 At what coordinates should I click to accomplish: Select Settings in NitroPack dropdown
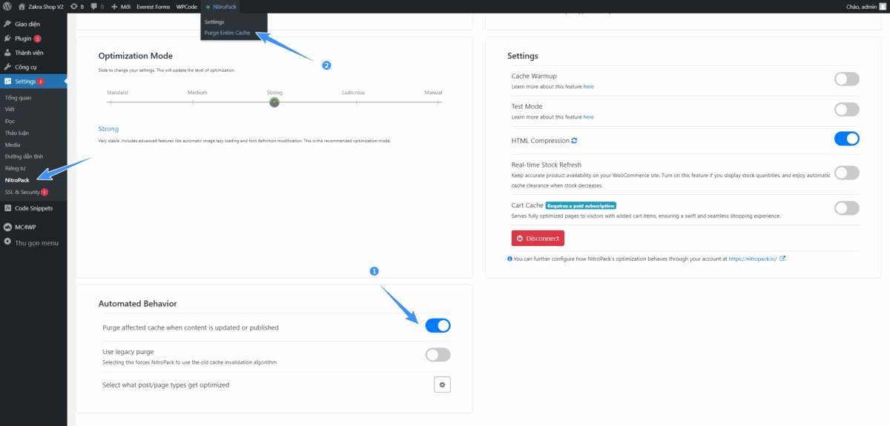click(x=214, y=22)
